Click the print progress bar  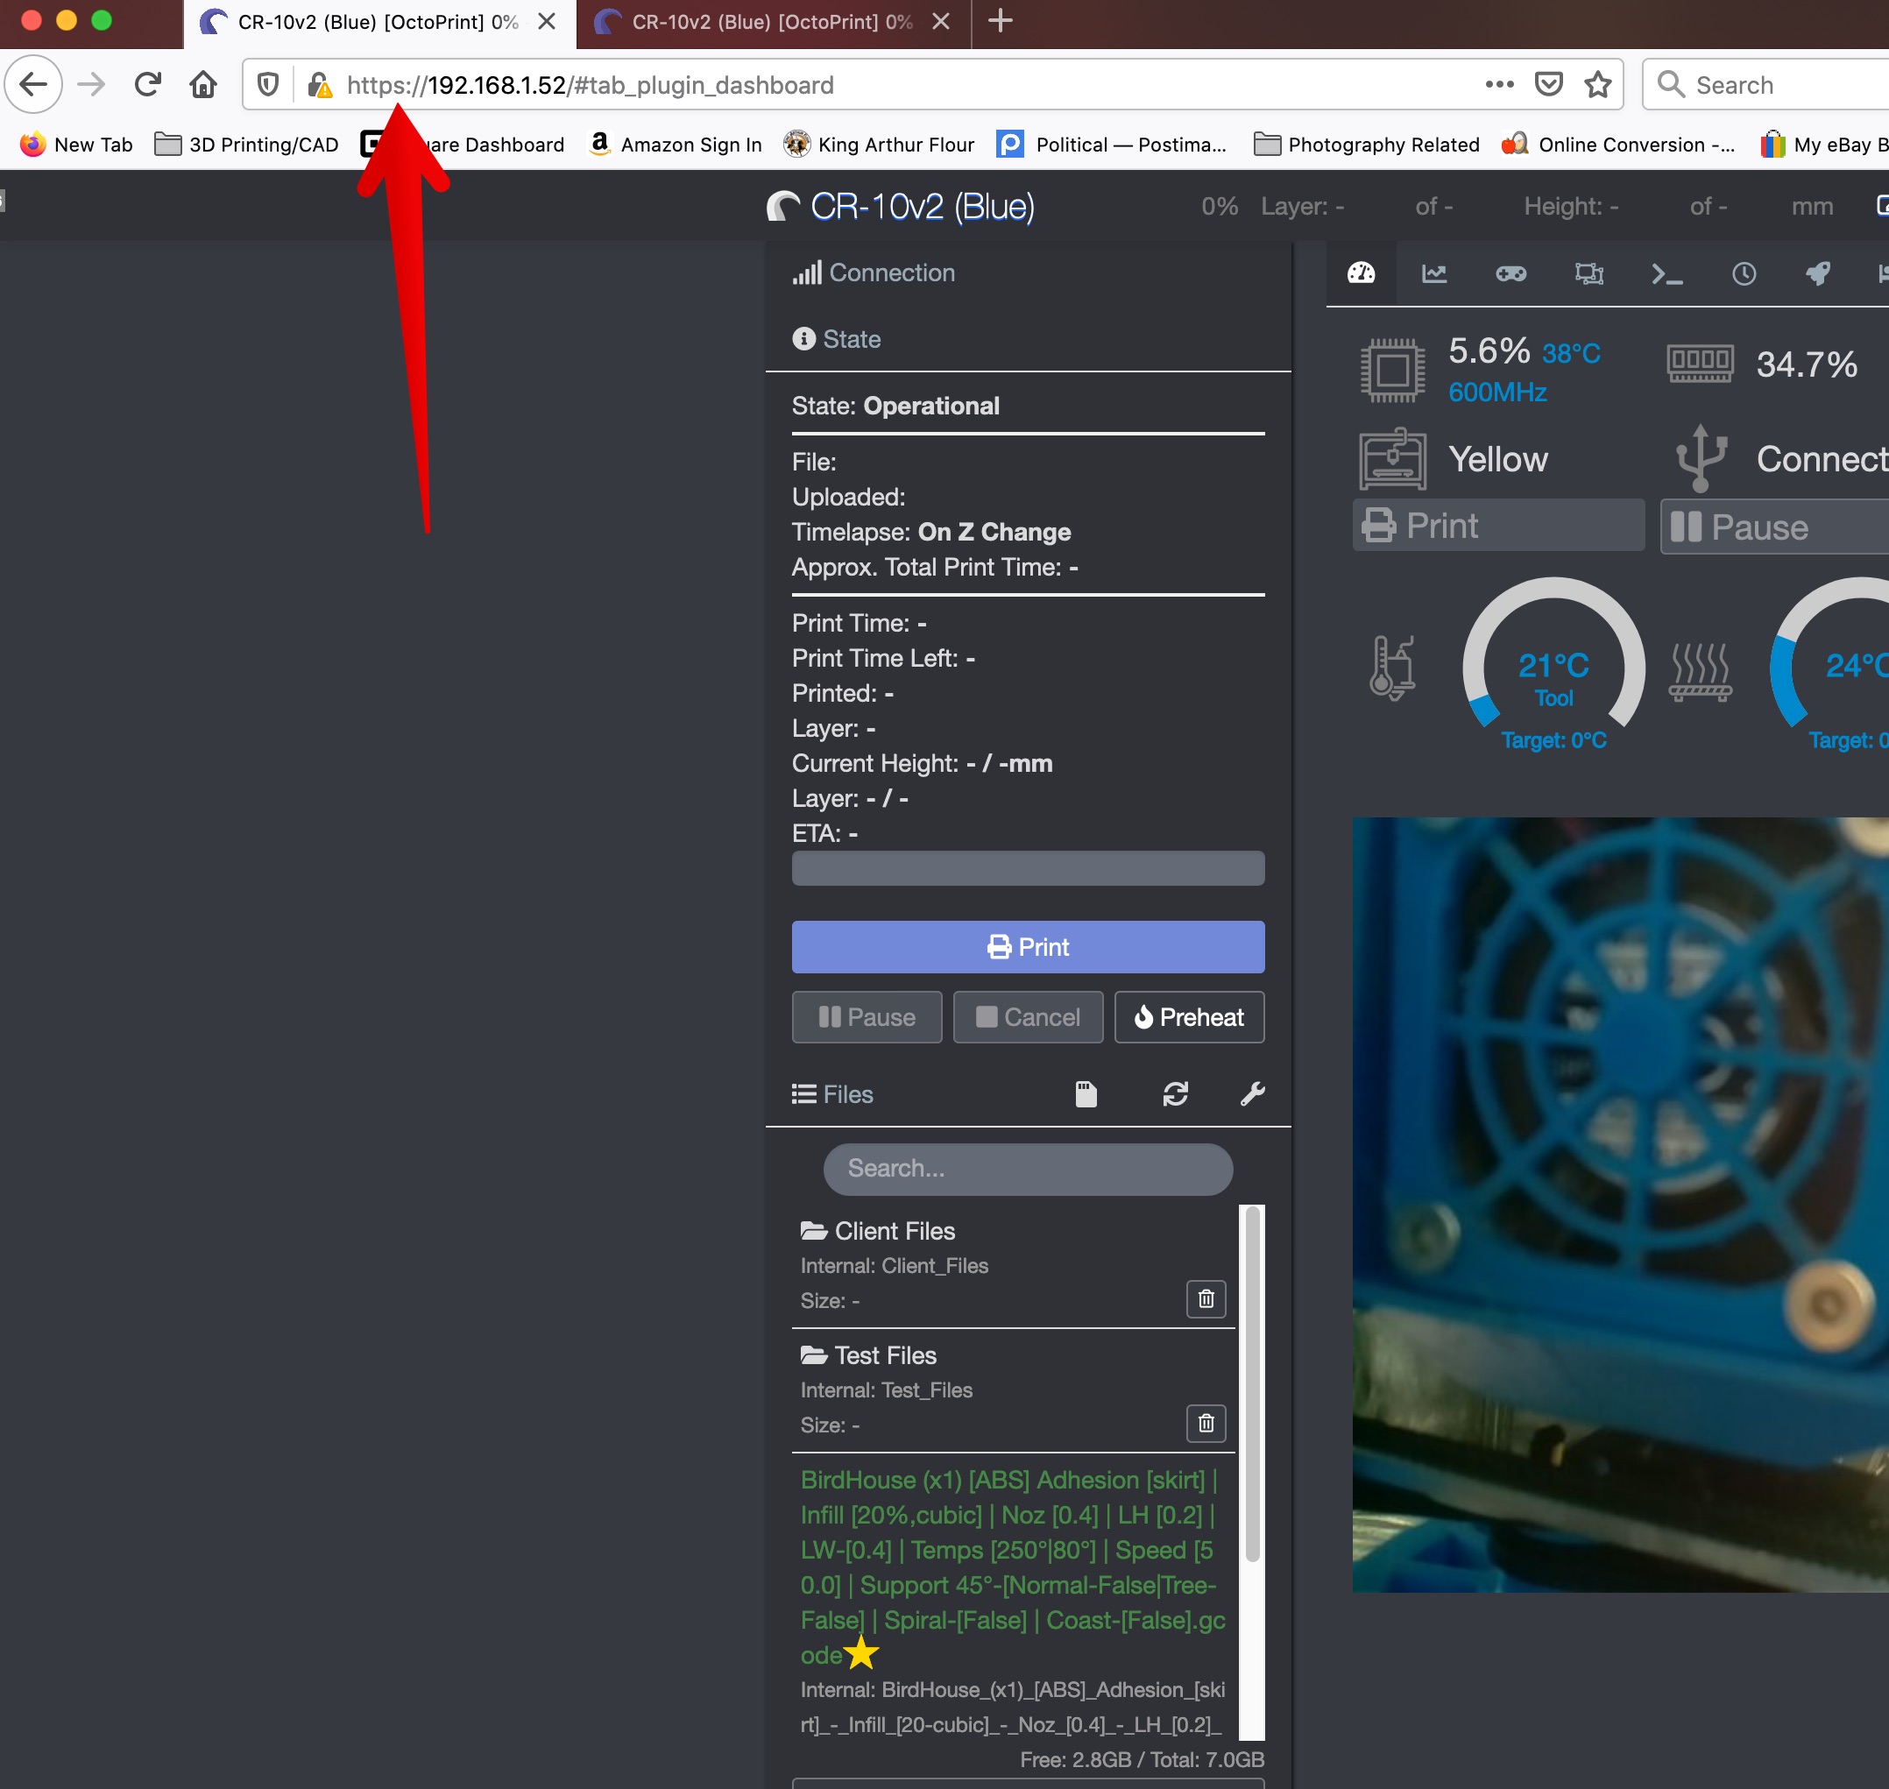(1027, 869)
